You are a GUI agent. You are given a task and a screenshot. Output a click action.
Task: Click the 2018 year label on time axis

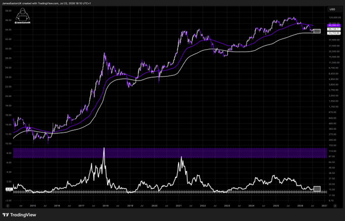[106, 206]
